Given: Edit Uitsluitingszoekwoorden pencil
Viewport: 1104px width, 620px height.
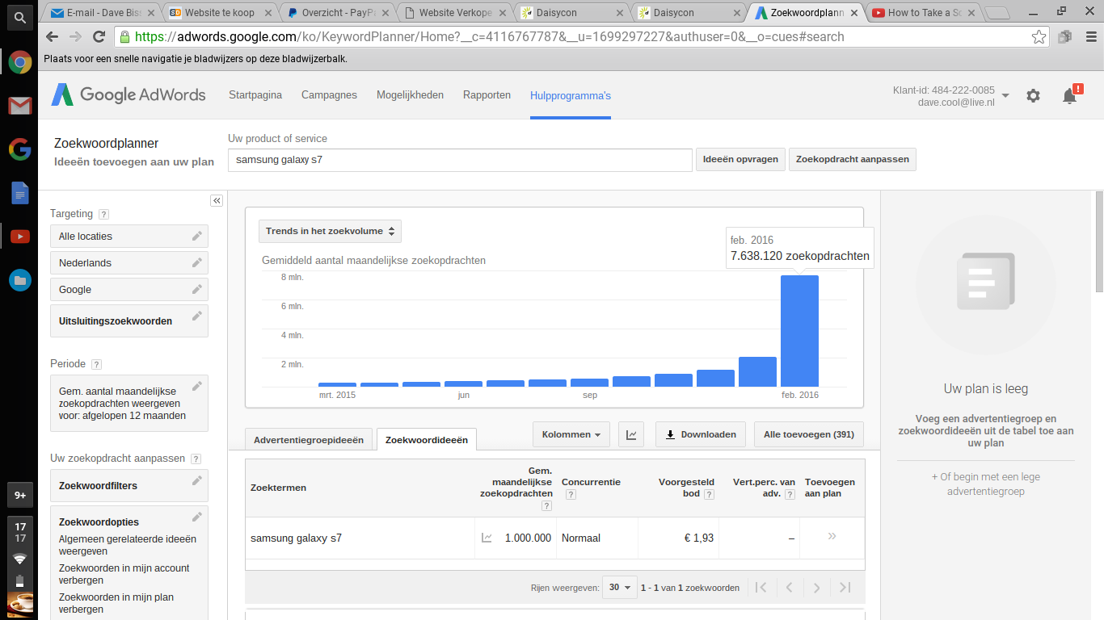Looking at the screenshot, I should coord(196,316).
